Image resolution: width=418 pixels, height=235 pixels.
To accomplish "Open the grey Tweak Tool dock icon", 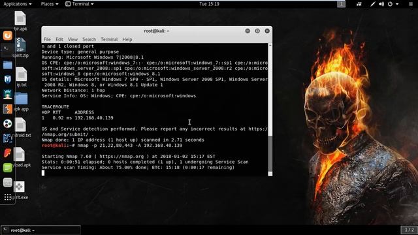I will [7, 183].
